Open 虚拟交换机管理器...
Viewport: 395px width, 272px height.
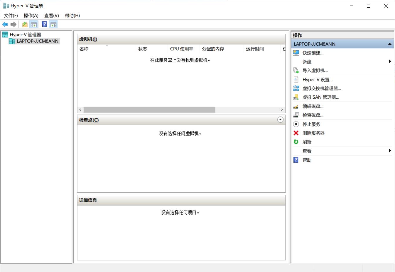pos(322,88)
